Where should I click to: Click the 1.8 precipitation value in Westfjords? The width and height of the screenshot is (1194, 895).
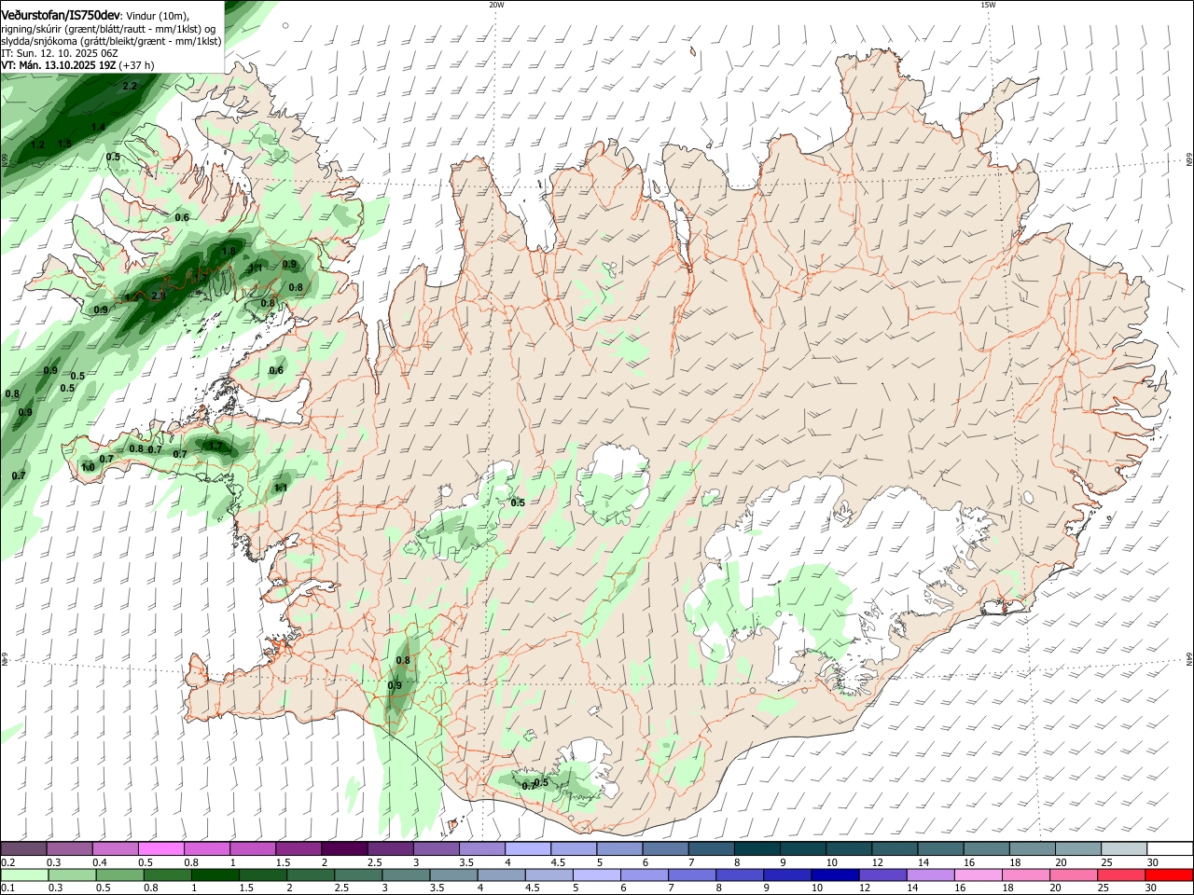click(x=229, y=252)
